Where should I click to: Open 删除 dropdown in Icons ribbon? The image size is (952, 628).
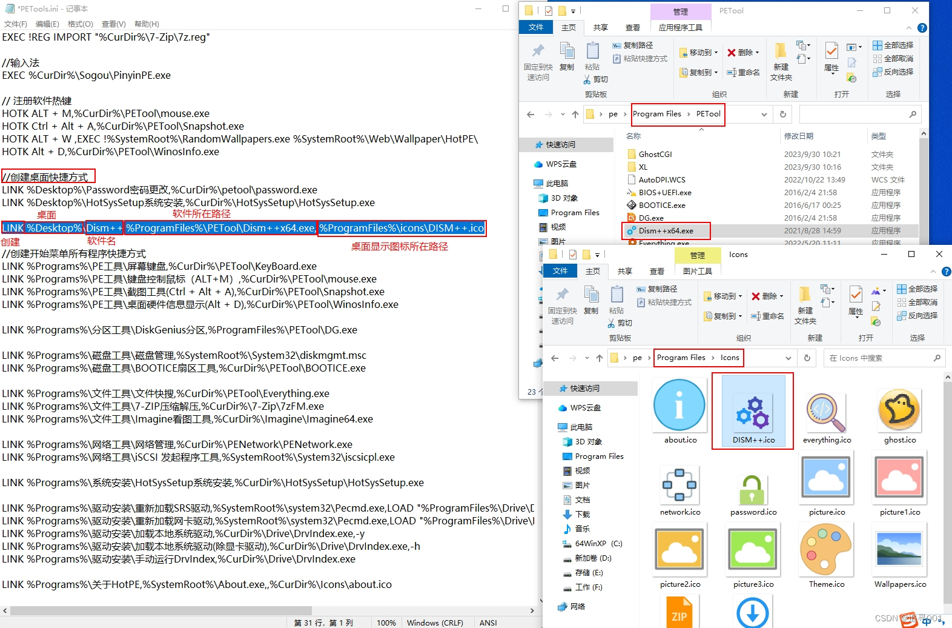(767, 296)
